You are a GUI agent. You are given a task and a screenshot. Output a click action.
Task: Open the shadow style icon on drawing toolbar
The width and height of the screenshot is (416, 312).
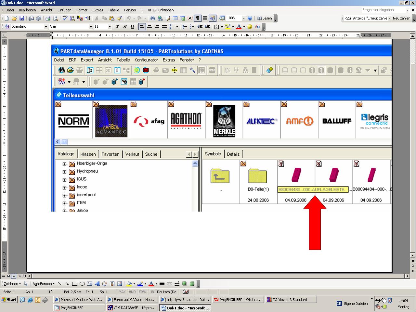pos(184,284)
